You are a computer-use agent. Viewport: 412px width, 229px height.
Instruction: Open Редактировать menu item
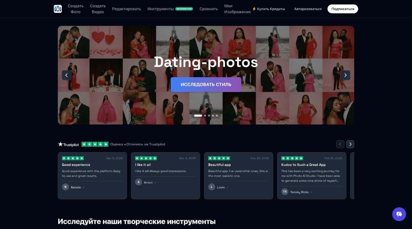[x=126, y=9]
